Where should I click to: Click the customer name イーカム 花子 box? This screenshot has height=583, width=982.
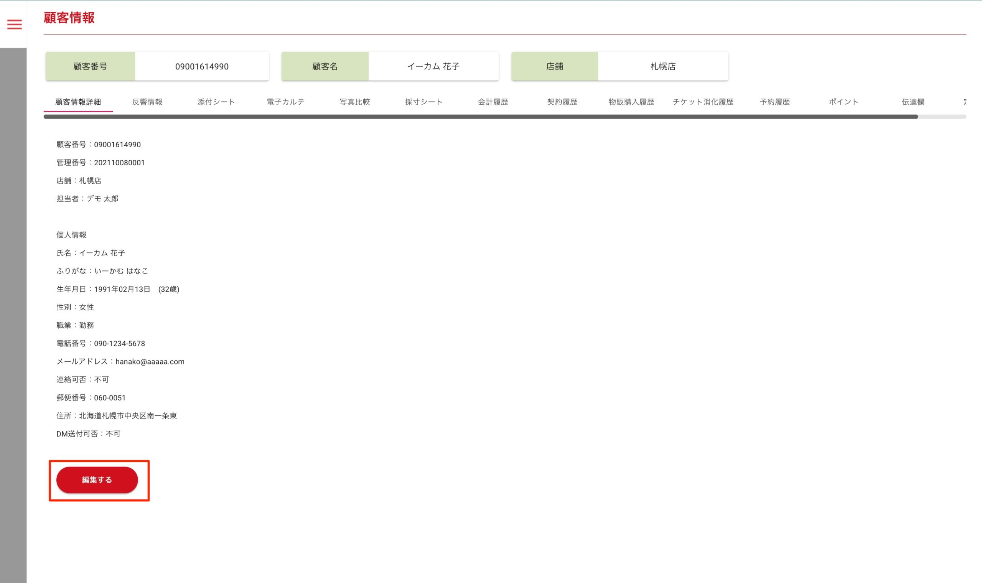pos(433,66)
